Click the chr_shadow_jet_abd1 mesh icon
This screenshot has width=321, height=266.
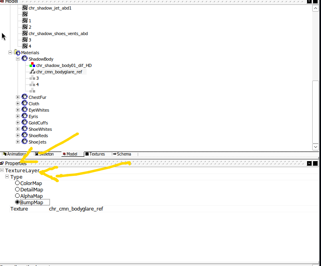pos(25,8)
